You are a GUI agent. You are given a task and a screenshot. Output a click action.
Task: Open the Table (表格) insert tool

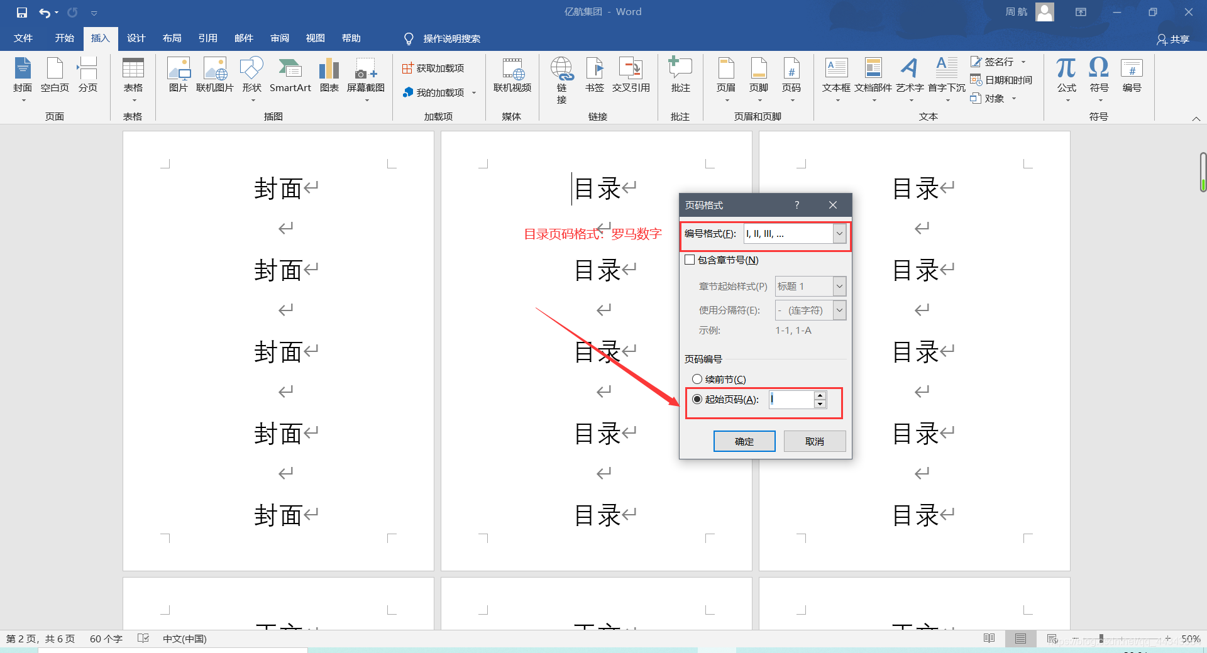(x=133, y=79)
